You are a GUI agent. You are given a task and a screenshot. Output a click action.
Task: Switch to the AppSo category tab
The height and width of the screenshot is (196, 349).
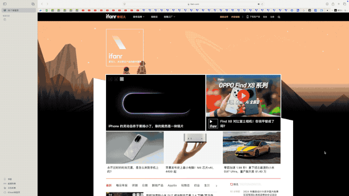tap(172, 186)
